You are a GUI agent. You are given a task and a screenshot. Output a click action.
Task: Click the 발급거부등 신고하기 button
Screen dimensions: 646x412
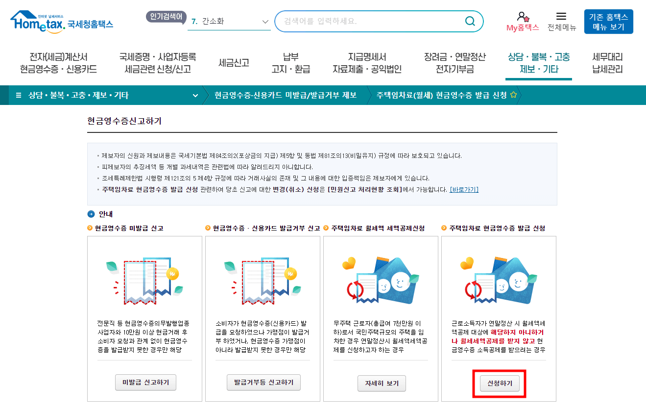(263, 383)
